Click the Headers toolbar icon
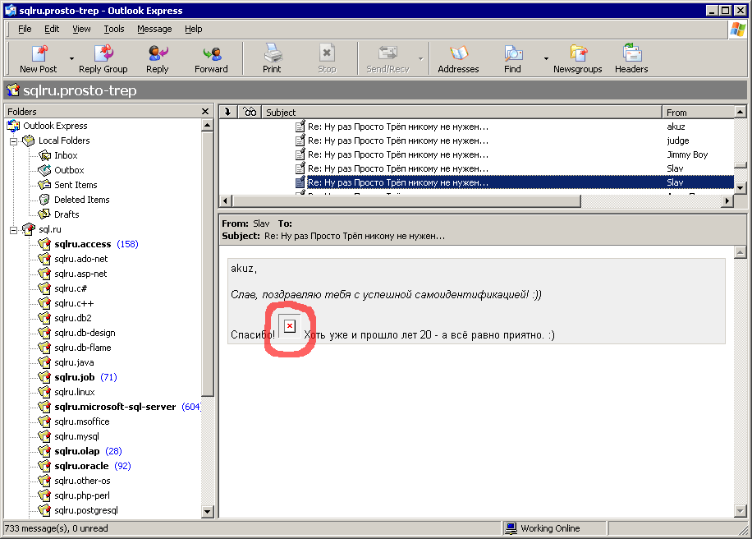Image resolution: width=752 pixels, height=539 pixels. (x=631, y=54)
